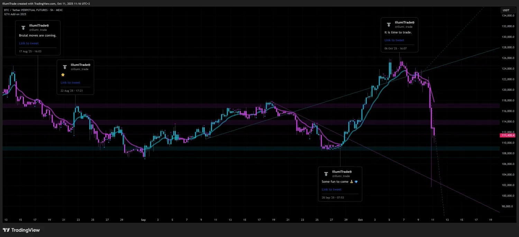519x237 pixels.
Task: Click the 130,000.0 price axis label
Action: tap(507, 37)
